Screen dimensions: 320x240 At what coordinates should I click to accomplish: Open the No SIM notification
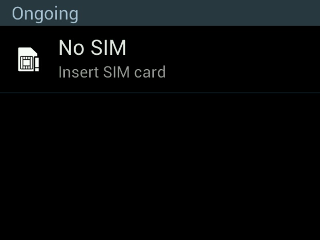click(160, 59)
